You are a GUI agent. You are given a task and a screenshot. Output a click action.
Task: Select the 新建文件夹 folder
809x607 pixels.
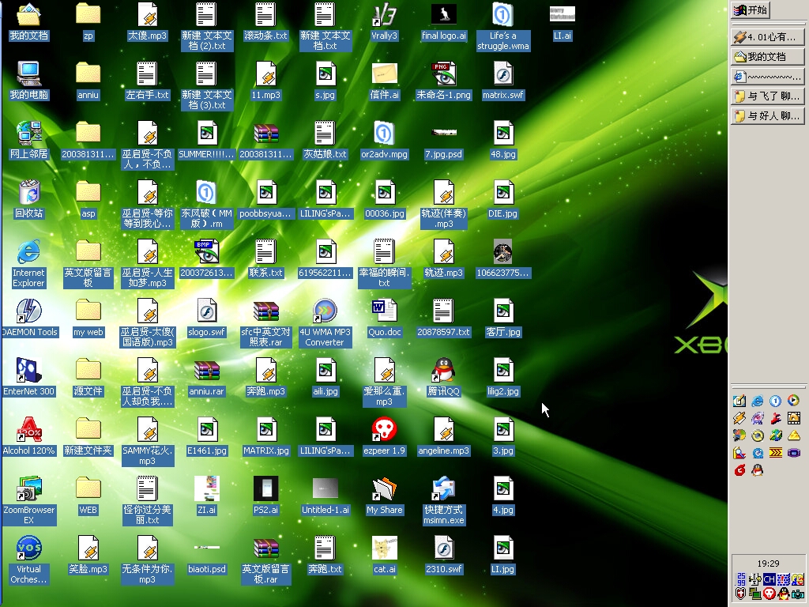click(x=88, y=436)
